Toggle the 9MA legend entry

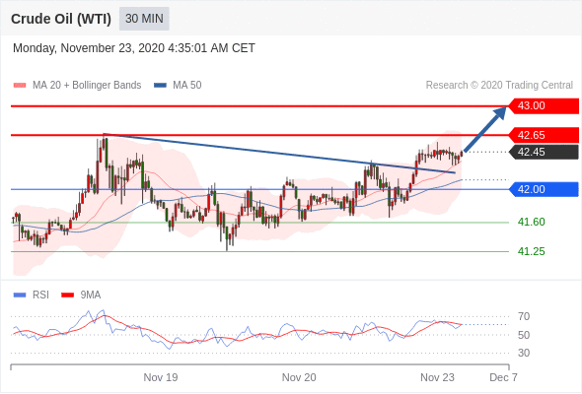(81, 295)
